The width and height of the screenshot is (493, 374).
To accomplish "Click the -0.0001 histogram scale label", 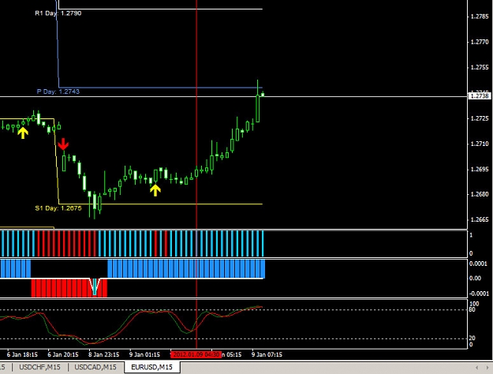I will click(479, 294).
